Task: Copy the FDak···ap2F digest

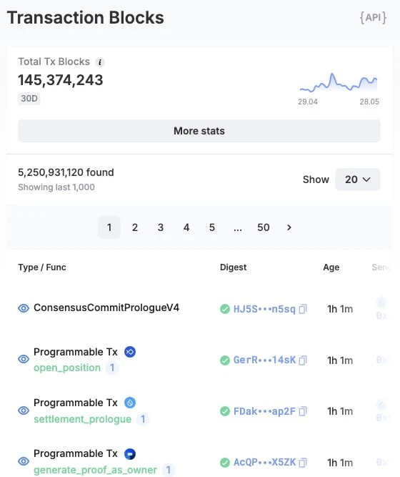Action: coord(303,411)
